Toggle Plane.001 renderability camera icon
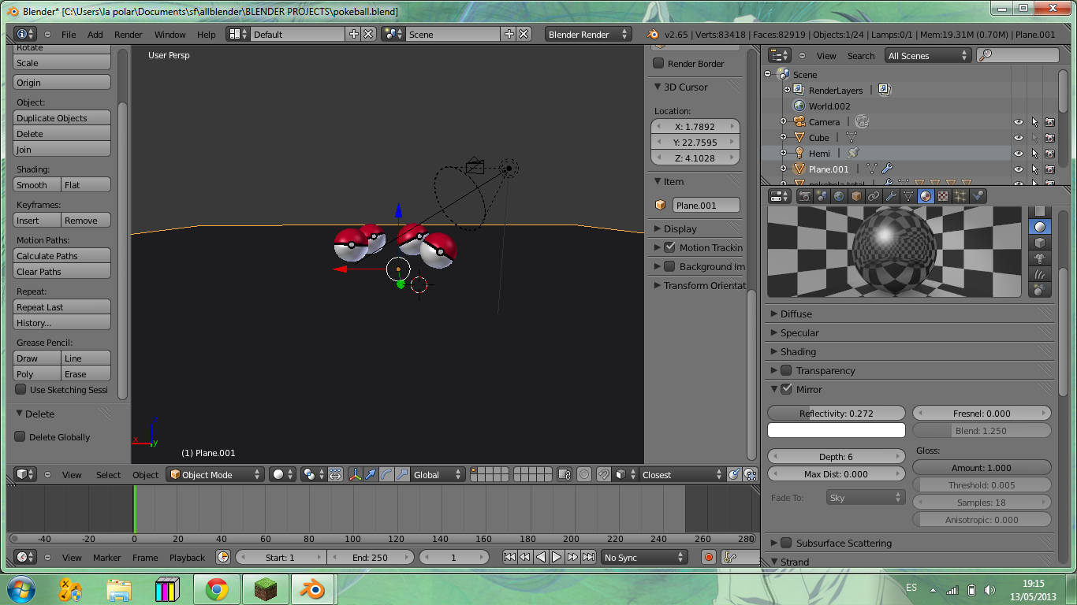 coord(1049,169)
